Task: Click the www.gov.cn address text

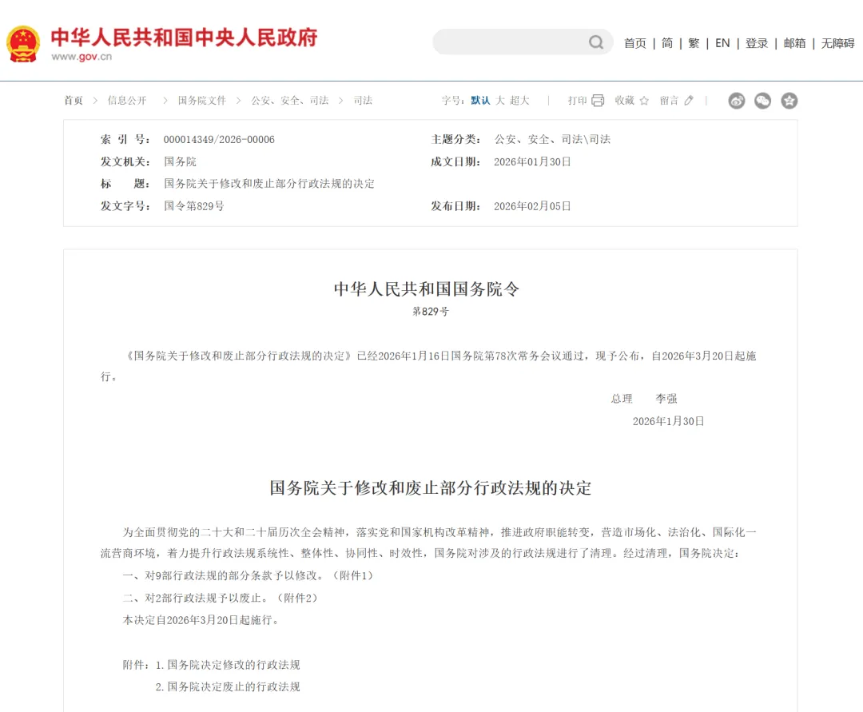Action: [x=82, y=57]
